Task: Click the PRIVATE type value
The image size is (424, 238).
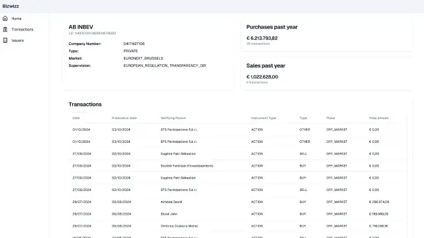Action: pos(131,51)
